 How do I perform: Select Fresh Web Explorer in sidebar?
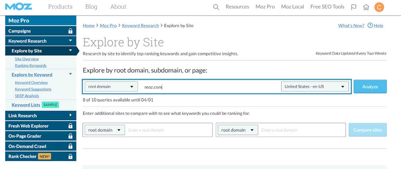(x=41, y=126)
